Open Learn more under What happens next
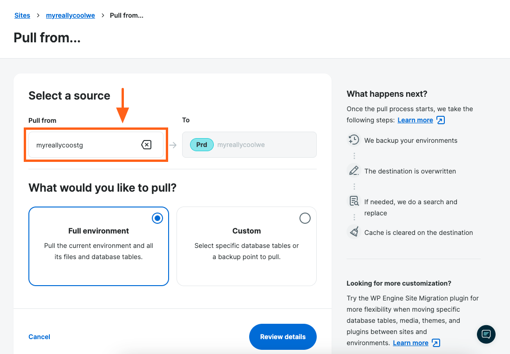 click(x=415, y=120)
